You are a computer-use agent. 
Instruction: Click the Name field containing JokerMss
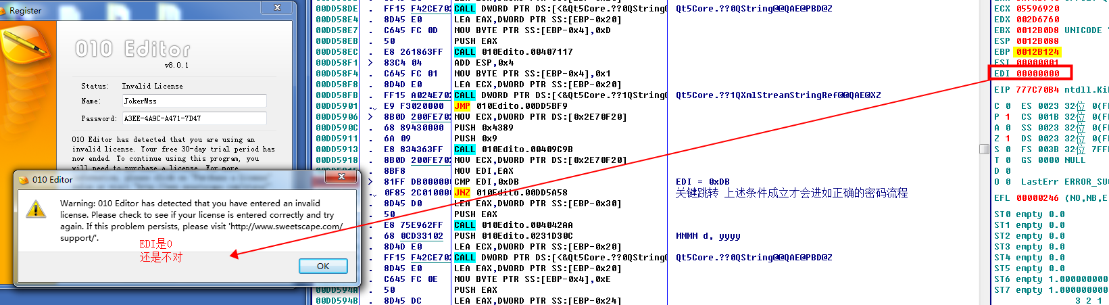tap(194, 101)
